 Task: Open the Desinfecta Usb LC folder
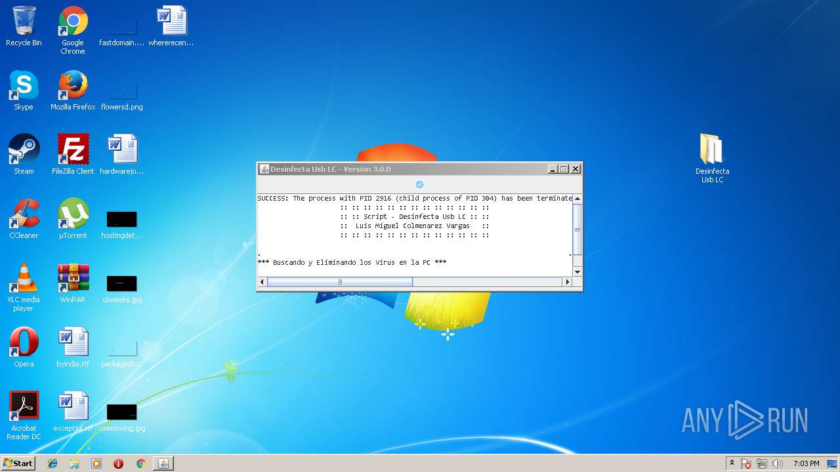pyautogui.click(x=712, y=159)
